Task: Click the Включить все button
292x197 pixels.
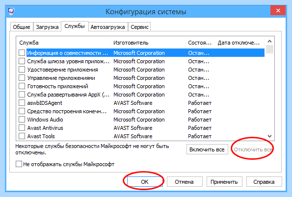Action: (207, 149)
